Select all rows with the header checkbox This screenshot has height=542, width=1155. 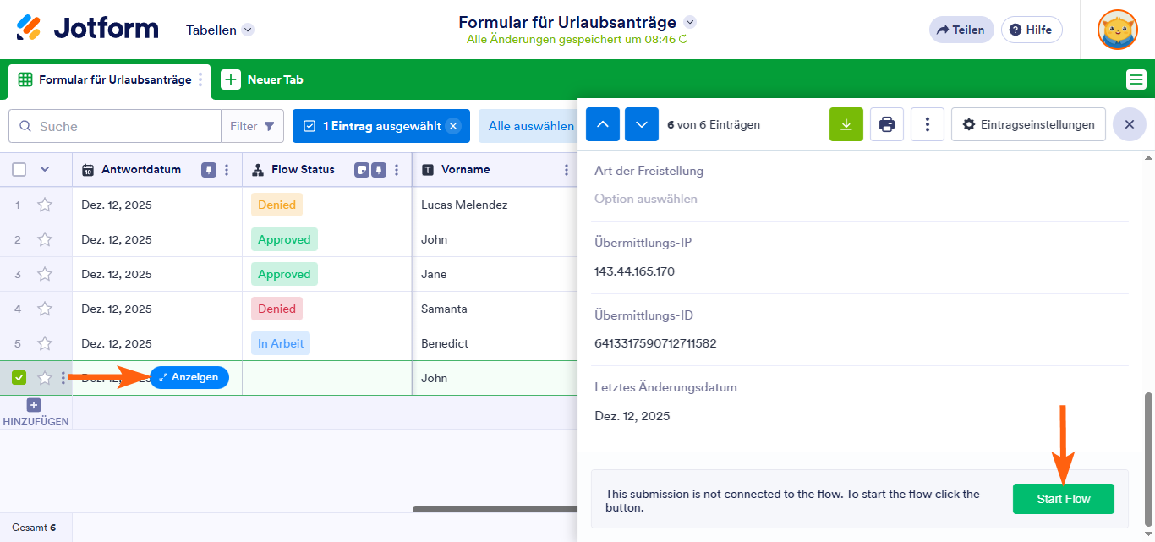click(x=19, y=169)
